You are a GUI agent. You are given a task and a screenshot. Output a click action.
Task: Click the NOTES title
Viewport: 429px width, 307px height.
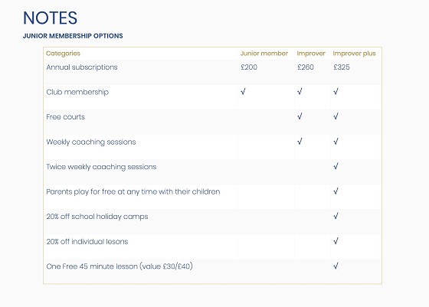coord(50,18)
